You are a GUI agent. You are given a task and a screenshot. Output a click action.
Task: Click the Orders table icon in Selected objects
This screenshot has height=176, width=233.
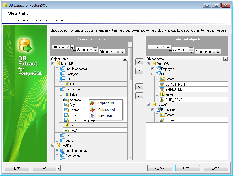[162, 120]
